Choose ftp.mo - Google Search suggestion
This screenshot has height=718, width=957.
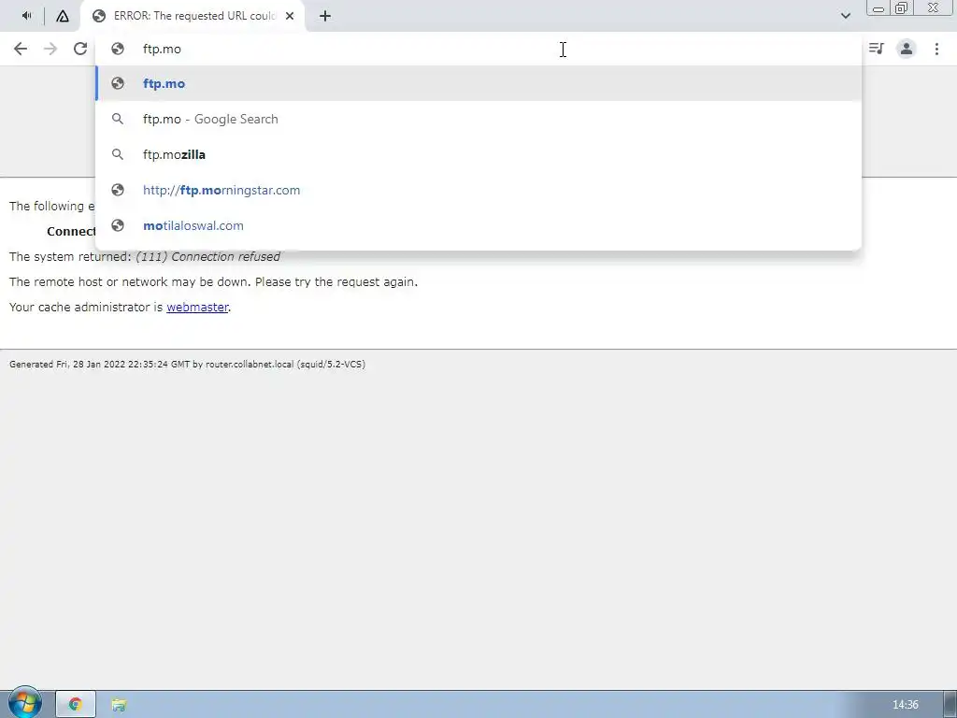[x=478, y=119]
